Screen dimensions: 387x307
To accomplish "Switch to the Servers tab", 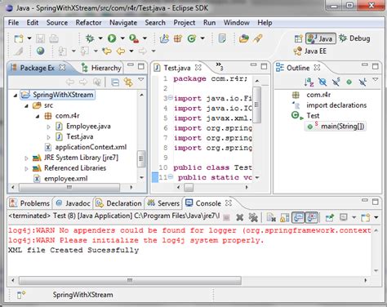I will coord(163,203).
